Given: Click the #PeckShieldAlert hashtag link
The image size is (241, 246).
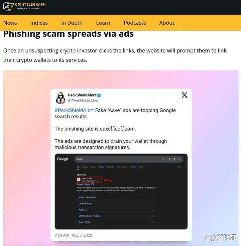Looking at the screenshot, I should click(74, 110).
